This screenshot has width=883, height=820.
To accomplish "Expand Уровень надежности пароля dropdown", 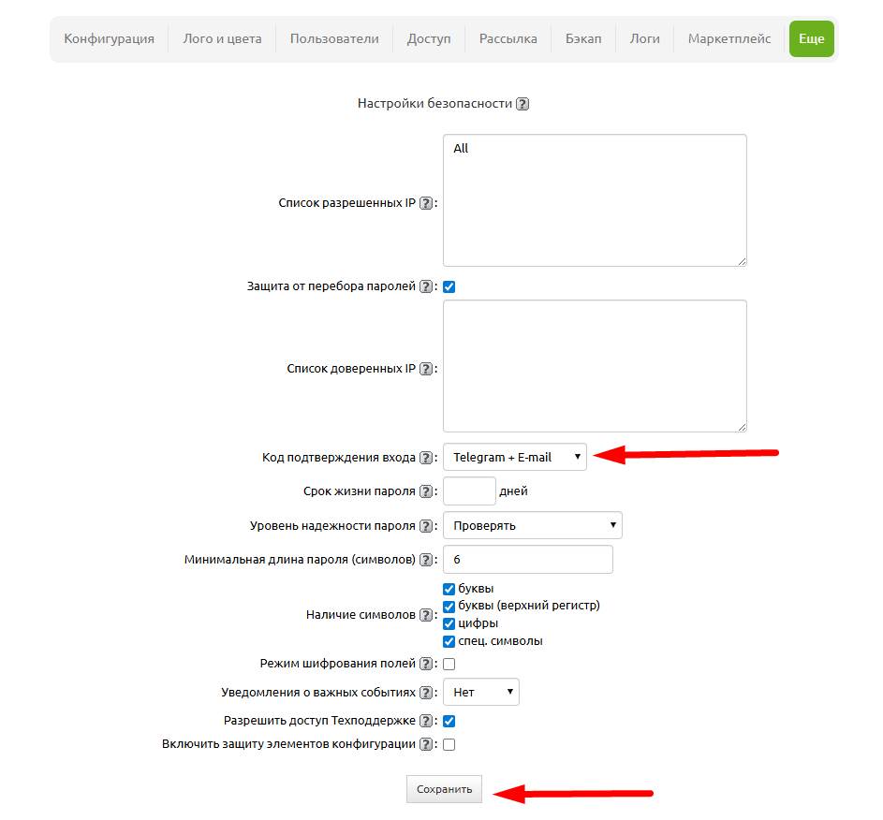I will click(x=532, y=525).
